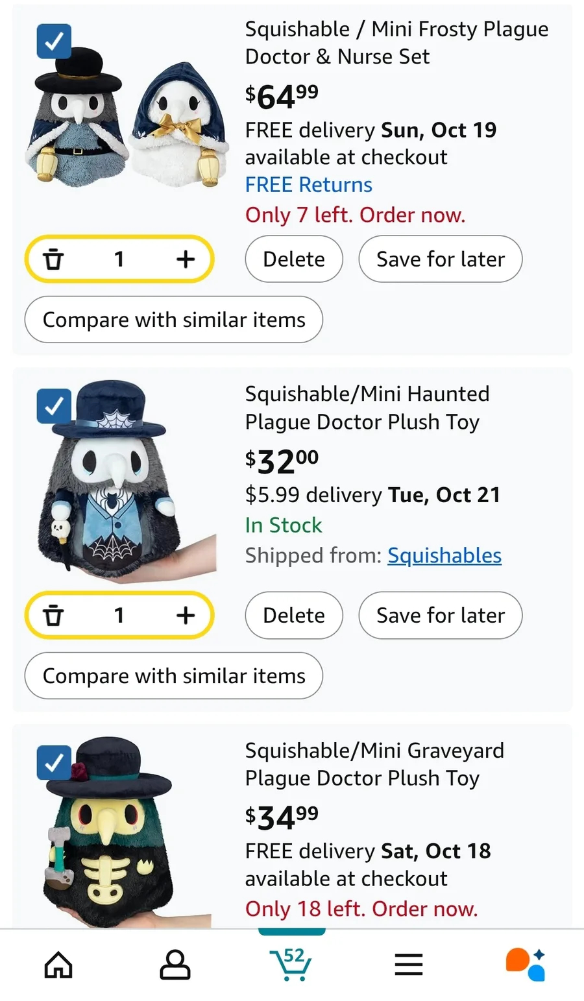
Task: Compare Frosty set with similar items
Action: coord(173,320)
